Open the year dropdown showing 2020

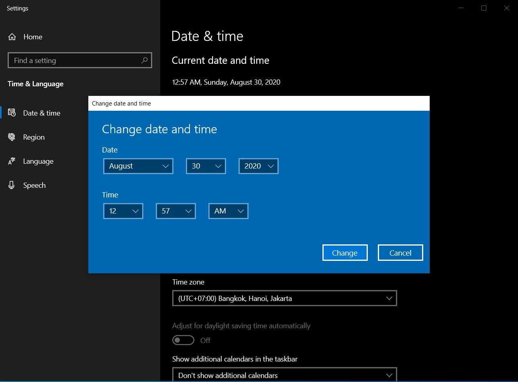point(259,166)
